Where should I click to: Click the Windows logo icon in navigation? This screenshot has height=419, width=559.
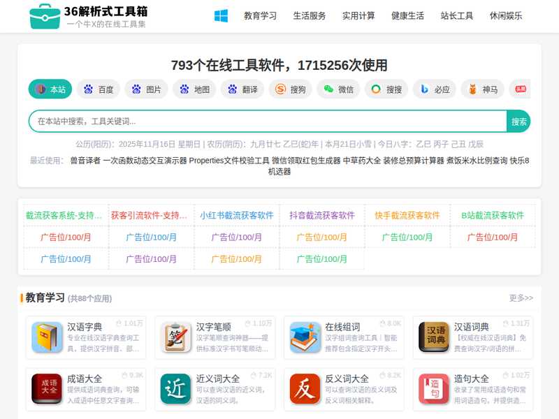tap(221, 15)
